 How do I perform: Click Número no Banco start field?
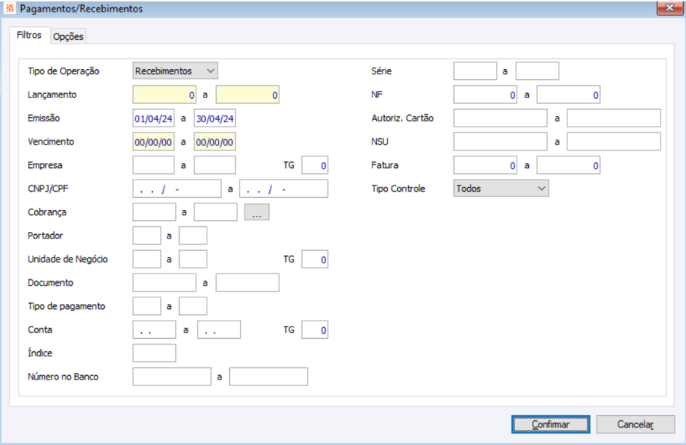[x=172, y=377]
